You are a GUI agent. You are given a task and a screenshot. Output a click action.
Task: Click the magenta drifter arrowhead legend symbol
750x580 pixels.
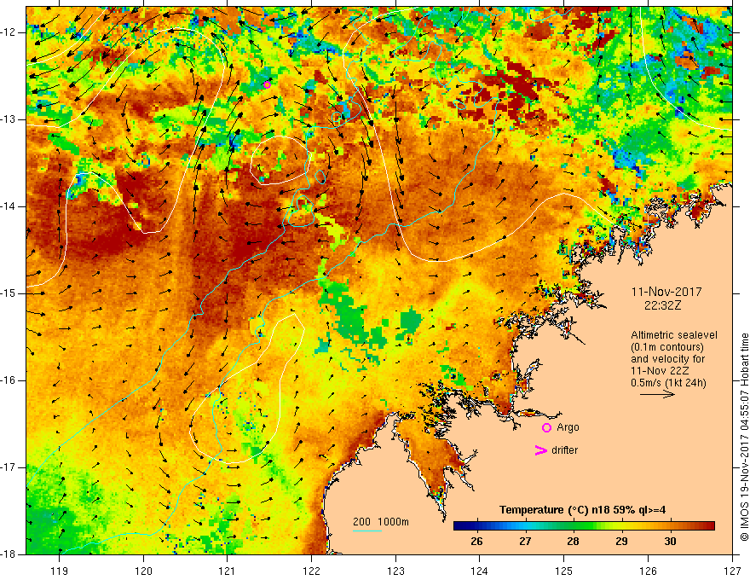(x=540, y=450)
